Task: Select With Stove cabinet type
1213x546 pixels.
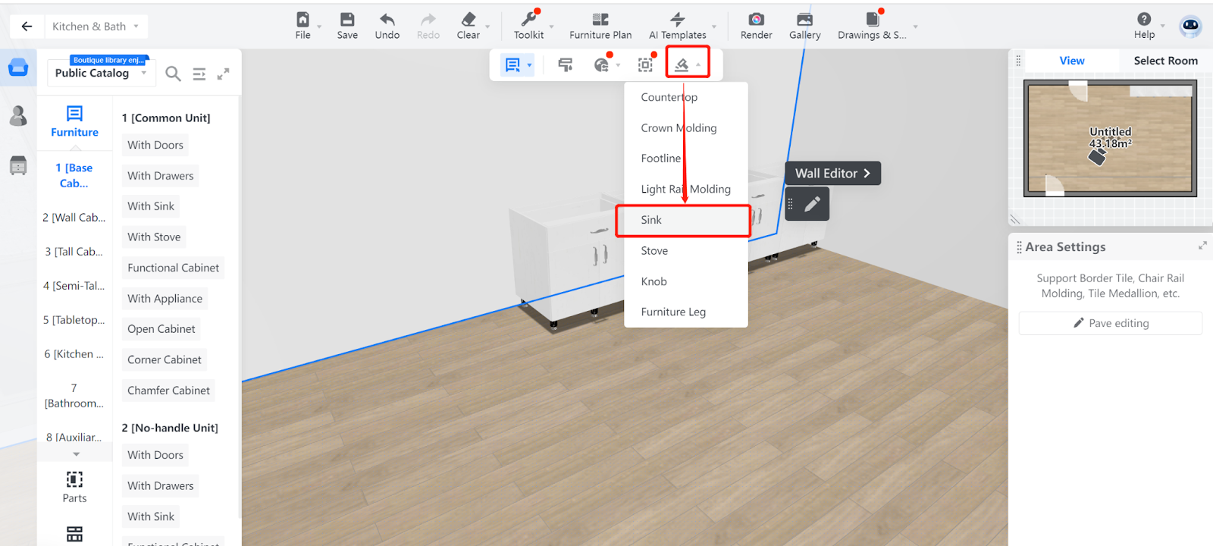Action: [154, 237]
